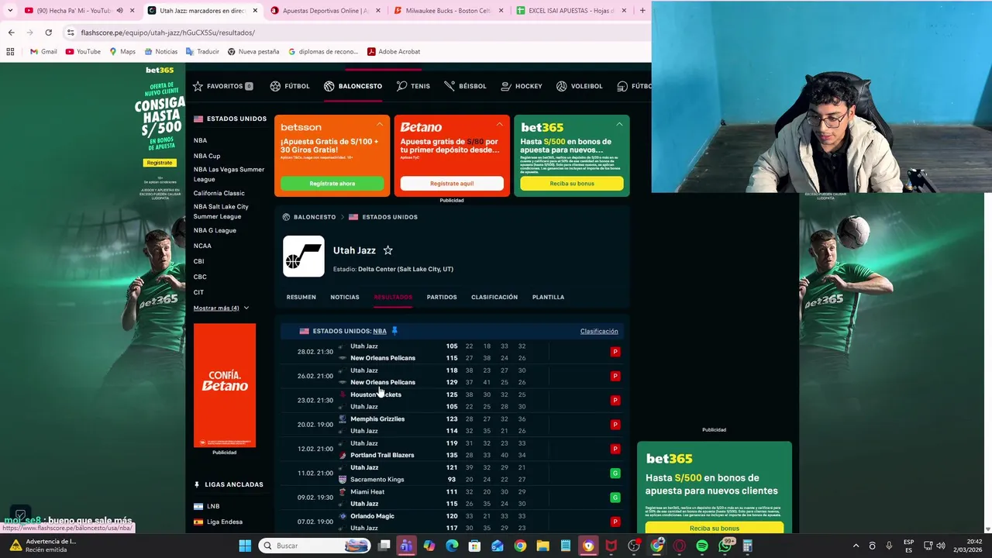Click the Regístrate button in left bet365 banner
The width and height of the screenshot is (992, 558).
coord(160,163)
